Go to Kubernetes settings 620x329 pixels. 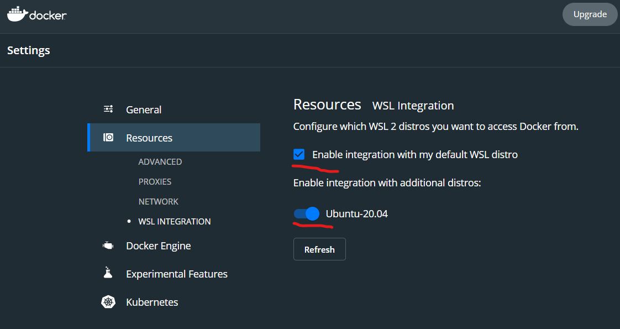pyautogui.click(x=152, y=302)
